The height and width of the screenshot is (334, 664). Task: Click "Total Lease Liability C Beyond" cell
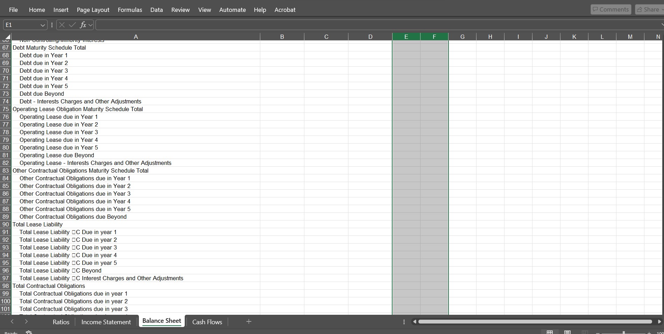136,270
